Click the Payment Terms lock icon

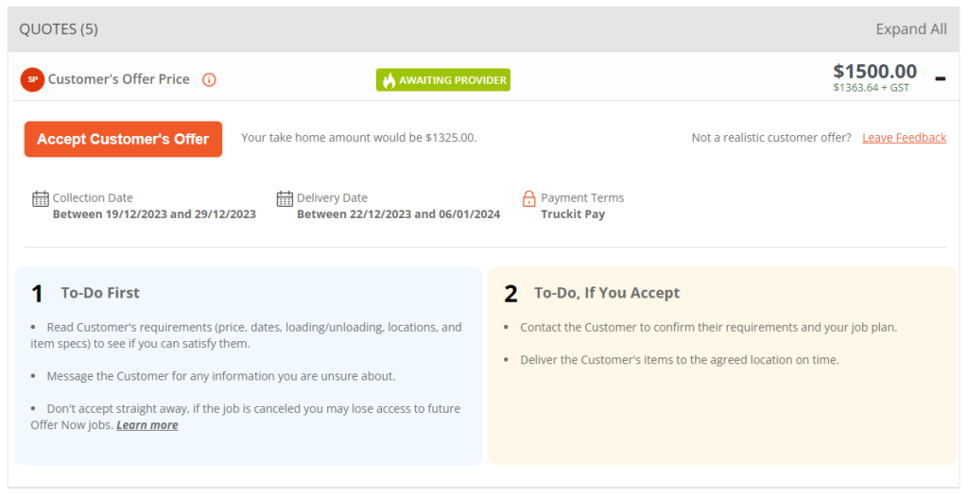[x=529, y=198]
